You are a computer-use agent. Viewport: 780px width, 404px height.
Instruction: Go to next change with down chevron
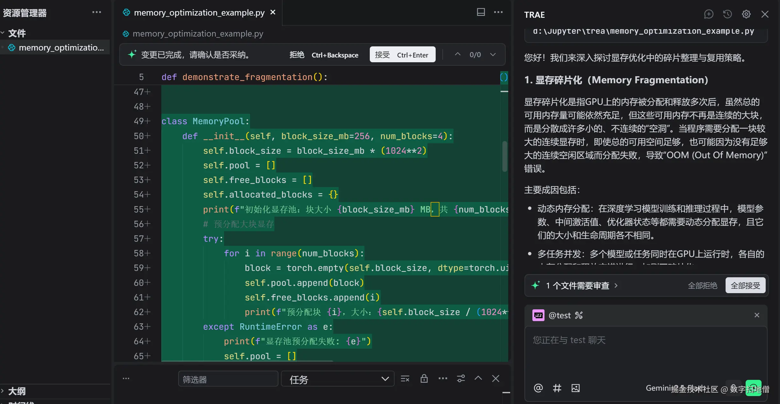[493, 55]
